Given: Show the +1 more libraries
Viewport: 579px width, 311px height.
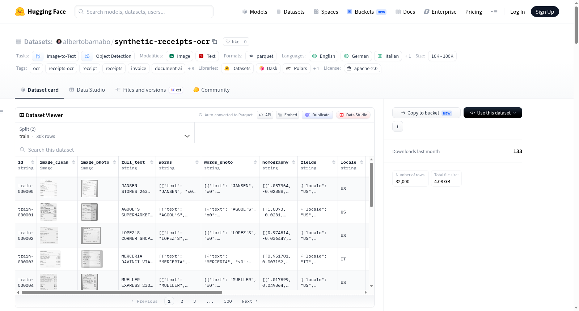Looking at the screenshot, I should point(316,68).
